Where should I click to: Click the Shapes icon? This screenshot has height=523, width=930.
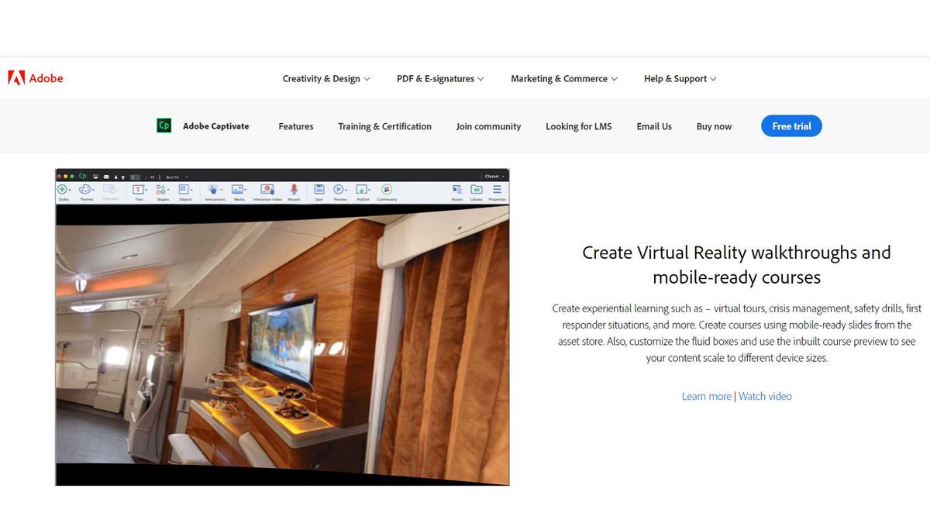(x=161, y=189)
